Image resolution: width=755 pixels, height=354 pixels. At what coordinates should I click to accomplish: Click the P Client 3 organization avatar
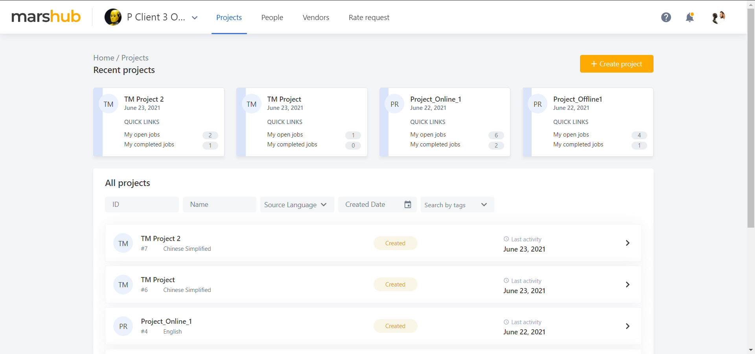(113, 17)
